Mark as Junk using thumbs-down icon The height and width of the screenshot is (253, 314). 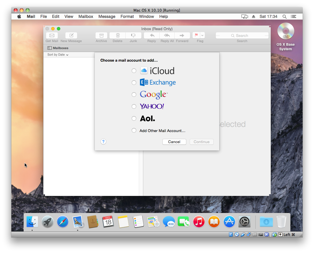pyautogui.click(x=133, y=35)
